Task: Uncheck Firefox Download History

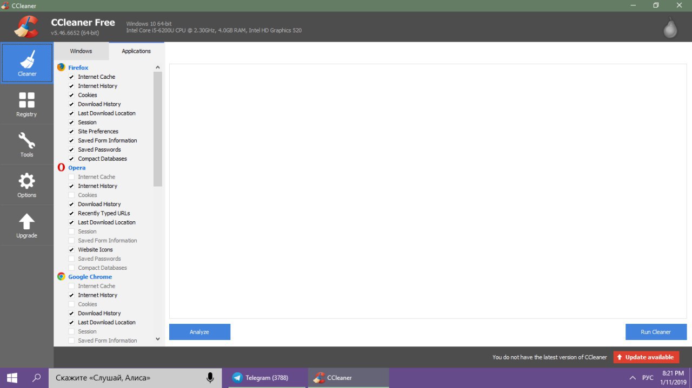Action: (x=71, y=104)
